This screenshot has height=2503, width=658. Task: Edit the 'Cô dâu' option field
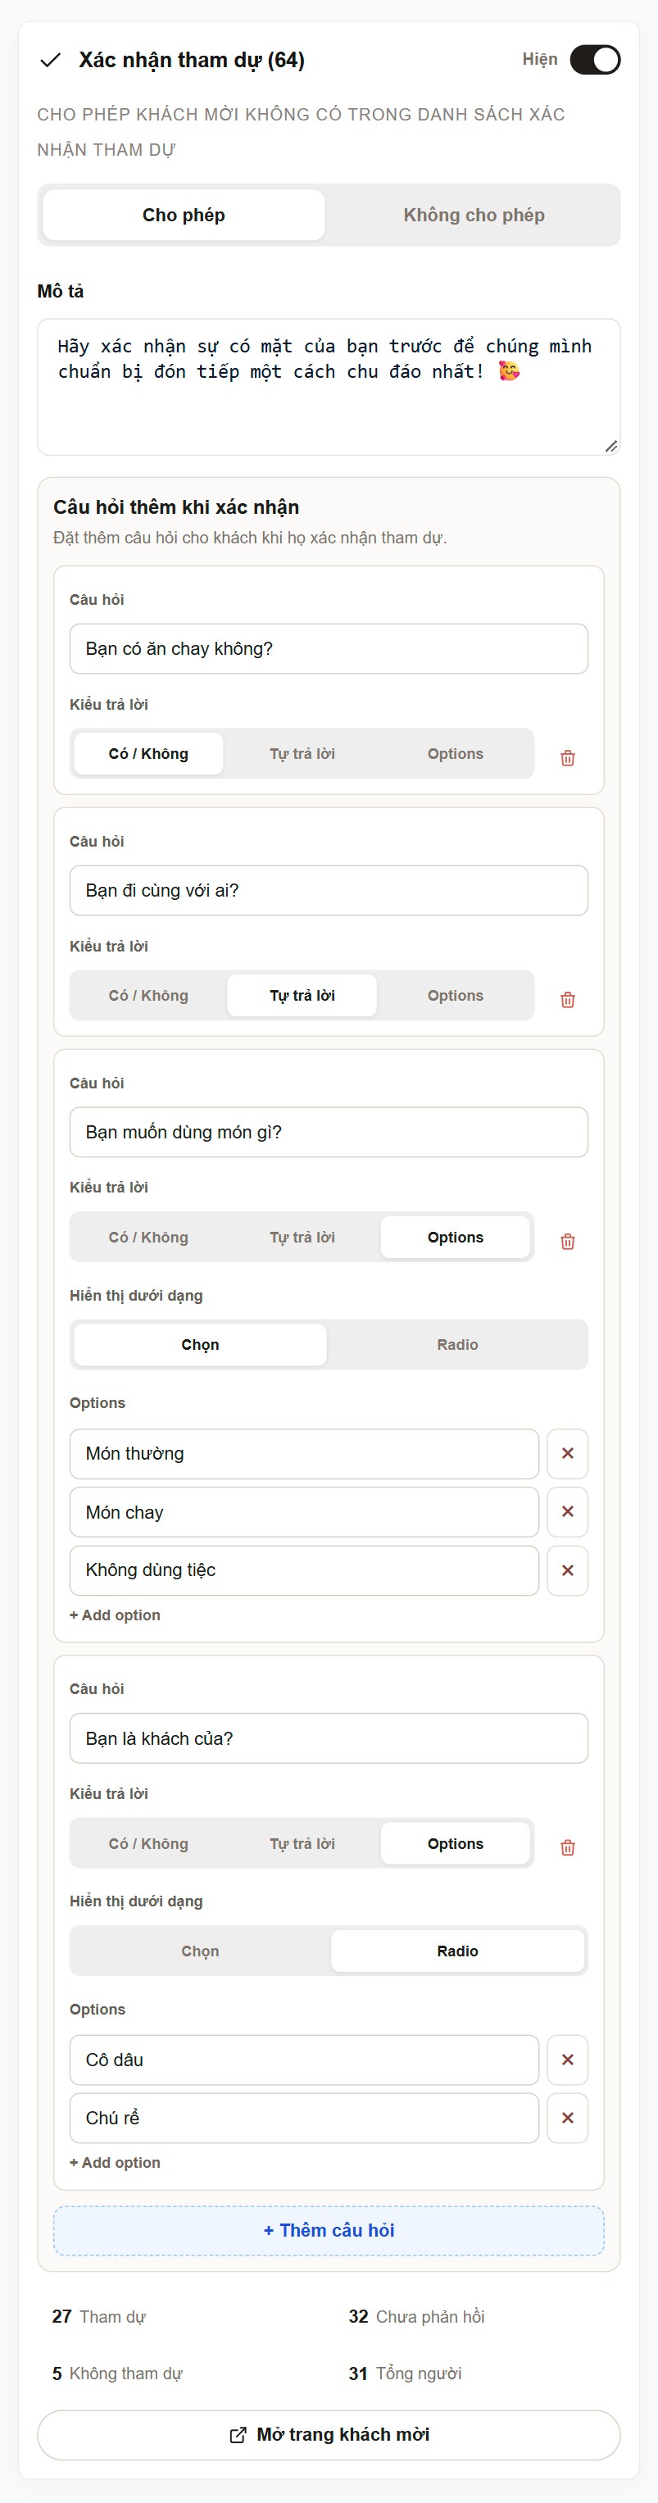[x=304, y=2060]
